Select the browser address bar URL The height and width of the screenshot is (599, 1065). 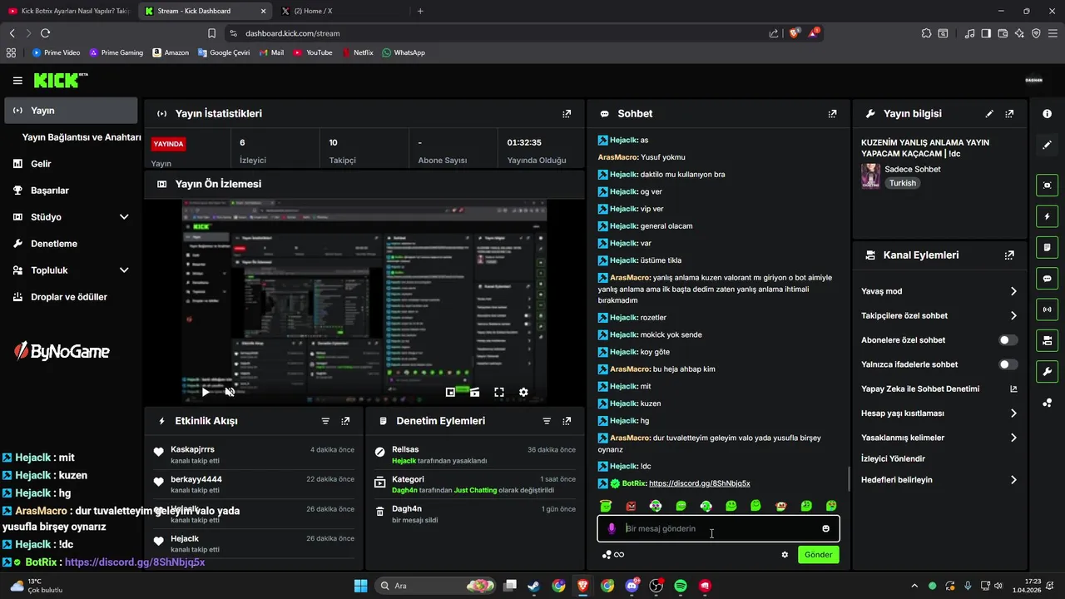292,33
